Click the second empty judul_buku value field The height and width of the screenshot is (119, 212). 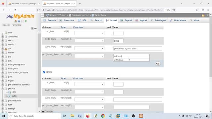137,99
